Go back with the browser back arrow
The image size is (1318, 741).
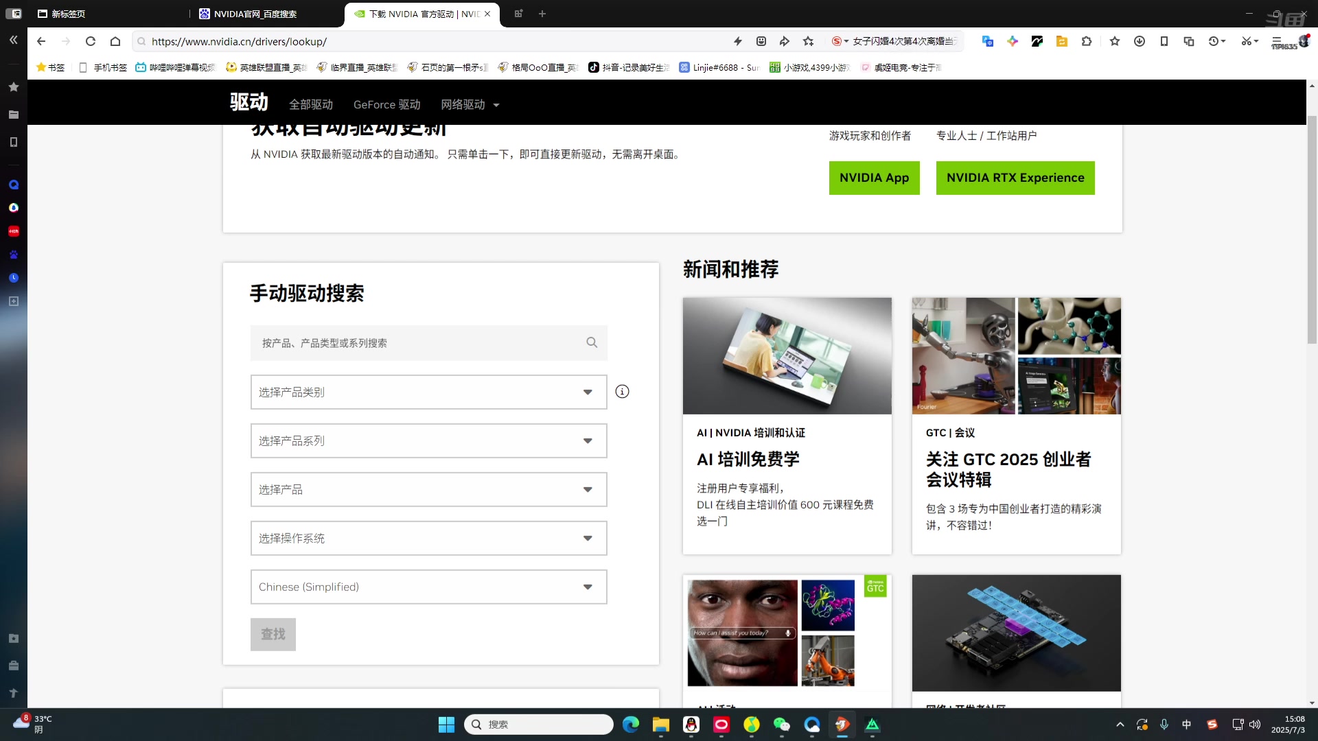(x=41, y=41)
